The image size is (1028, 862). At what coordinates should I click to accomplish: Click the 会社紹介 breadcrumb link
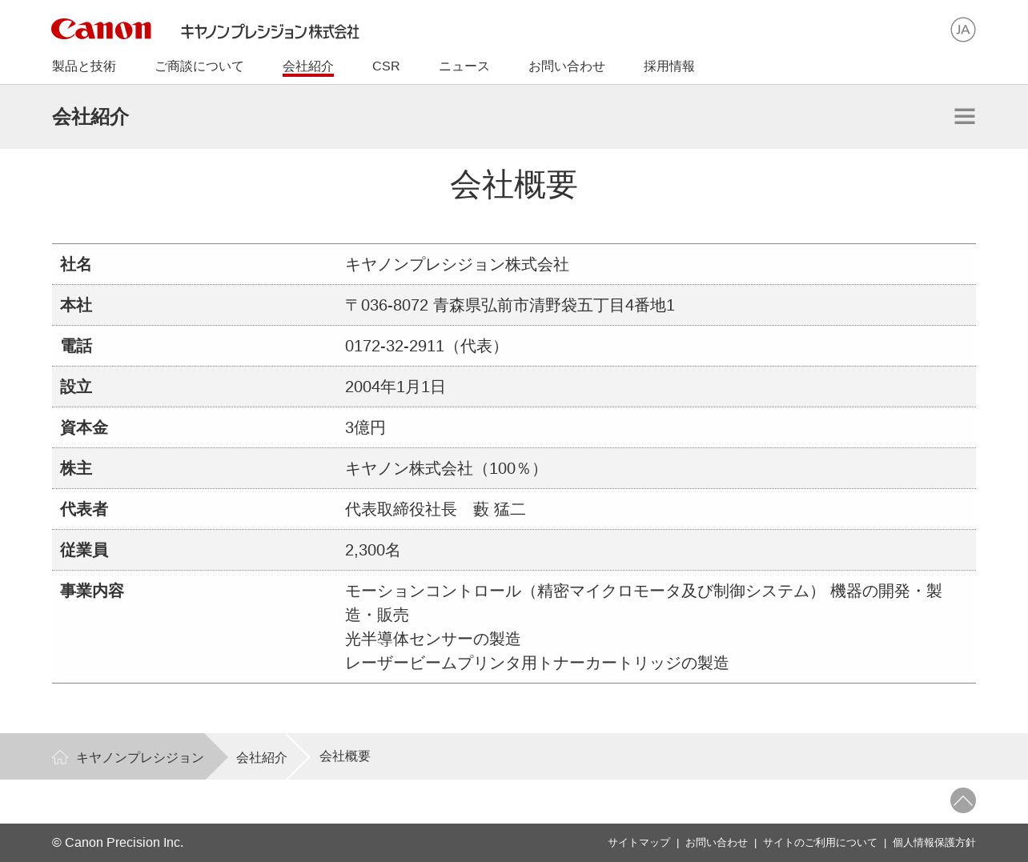click(262, 757)
